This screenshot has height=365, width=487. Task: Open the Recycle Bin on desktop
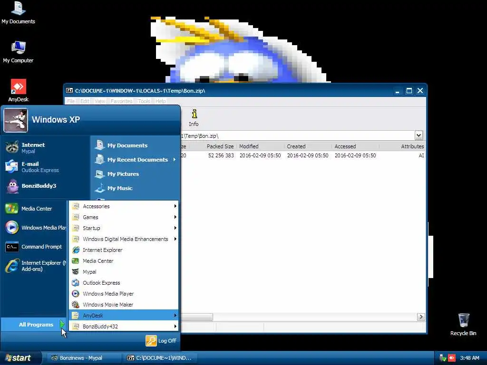point(463,324)
